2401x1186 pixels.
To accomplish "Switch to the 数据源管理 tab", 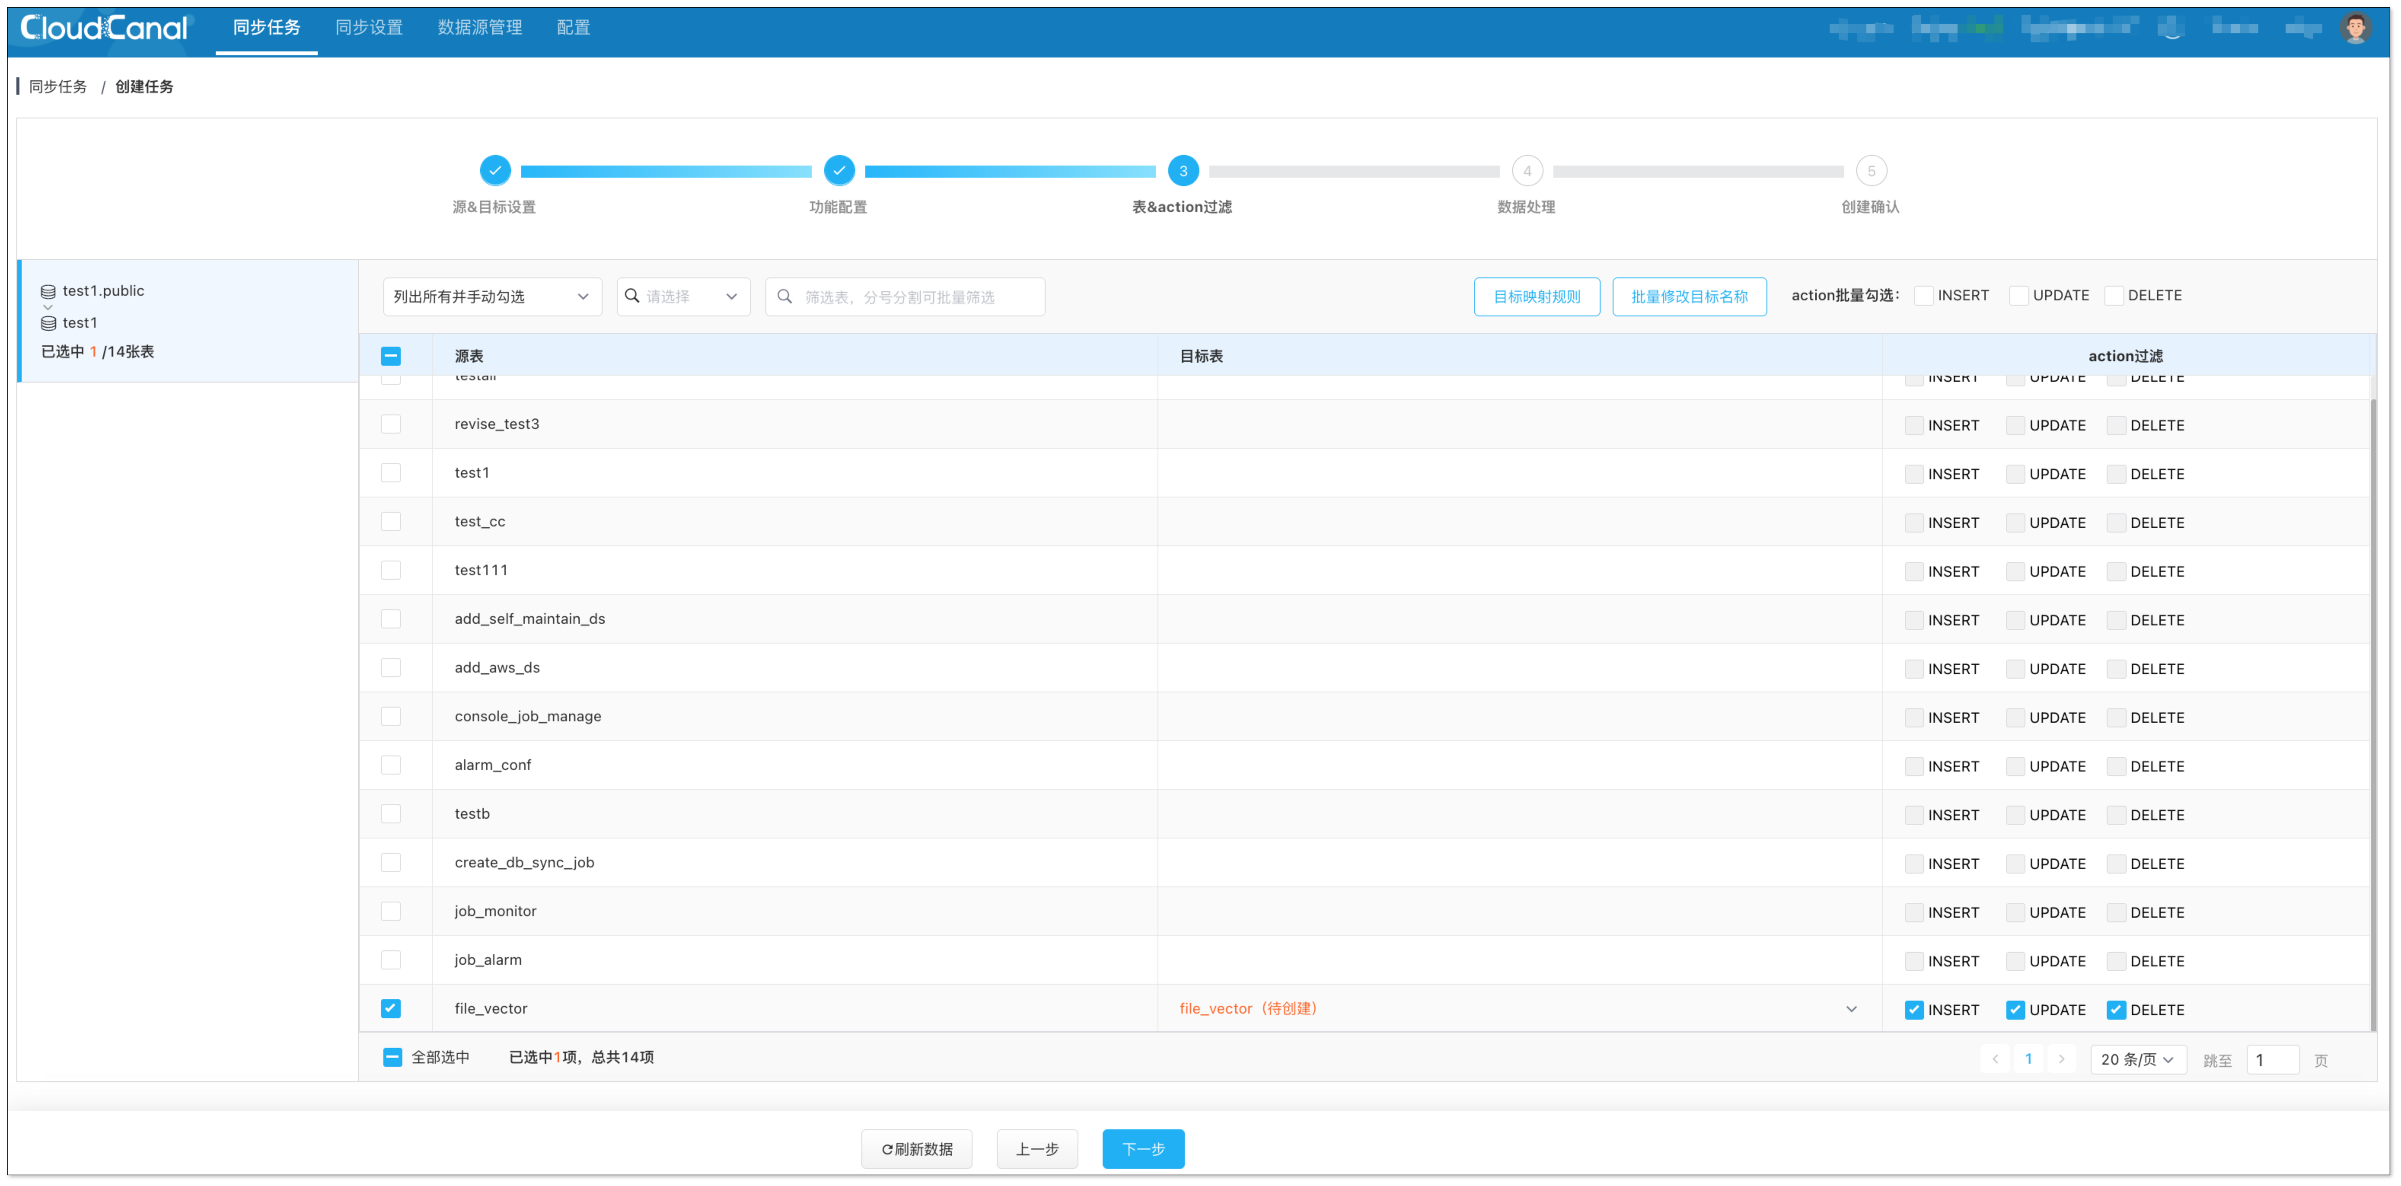I will [x=479, y=28].
